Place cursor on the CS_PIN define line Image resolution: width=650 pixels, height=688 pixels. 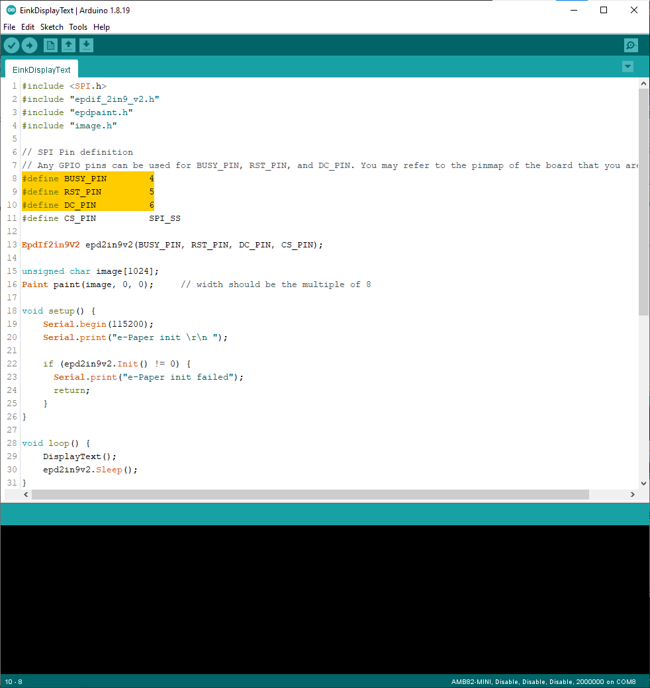pyautogui.click(x=101, y=218)
